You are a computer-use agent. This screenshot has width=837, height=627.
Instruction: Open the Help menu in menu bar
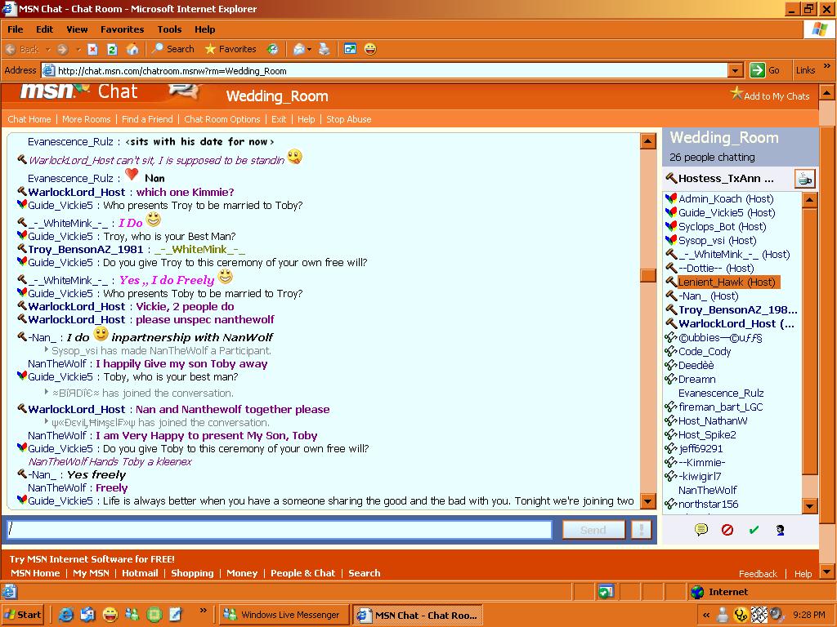[204, 29]
